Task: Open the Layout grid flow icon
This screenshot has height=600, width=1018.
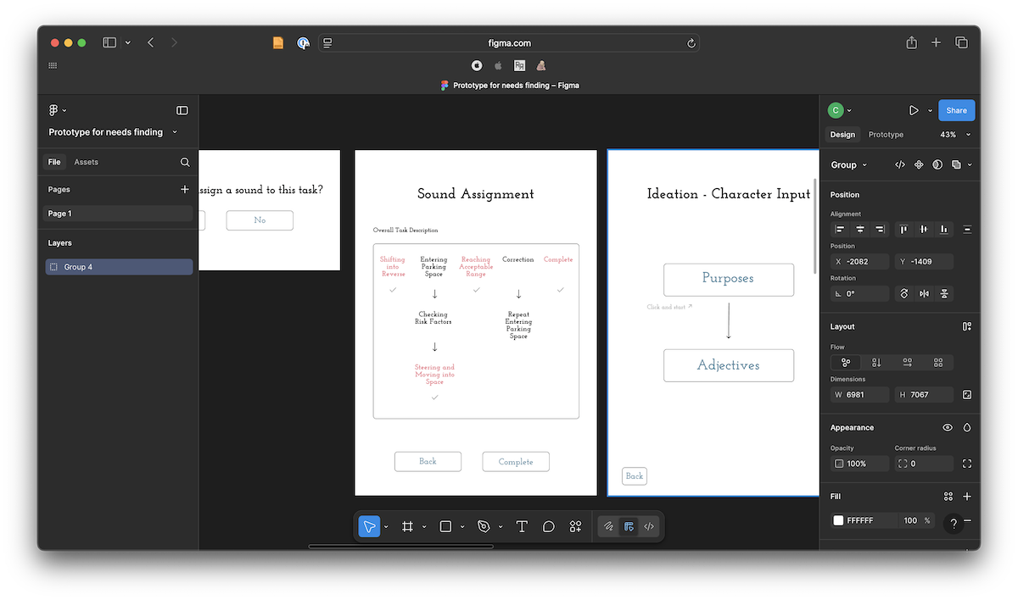Action: (966, 325)
